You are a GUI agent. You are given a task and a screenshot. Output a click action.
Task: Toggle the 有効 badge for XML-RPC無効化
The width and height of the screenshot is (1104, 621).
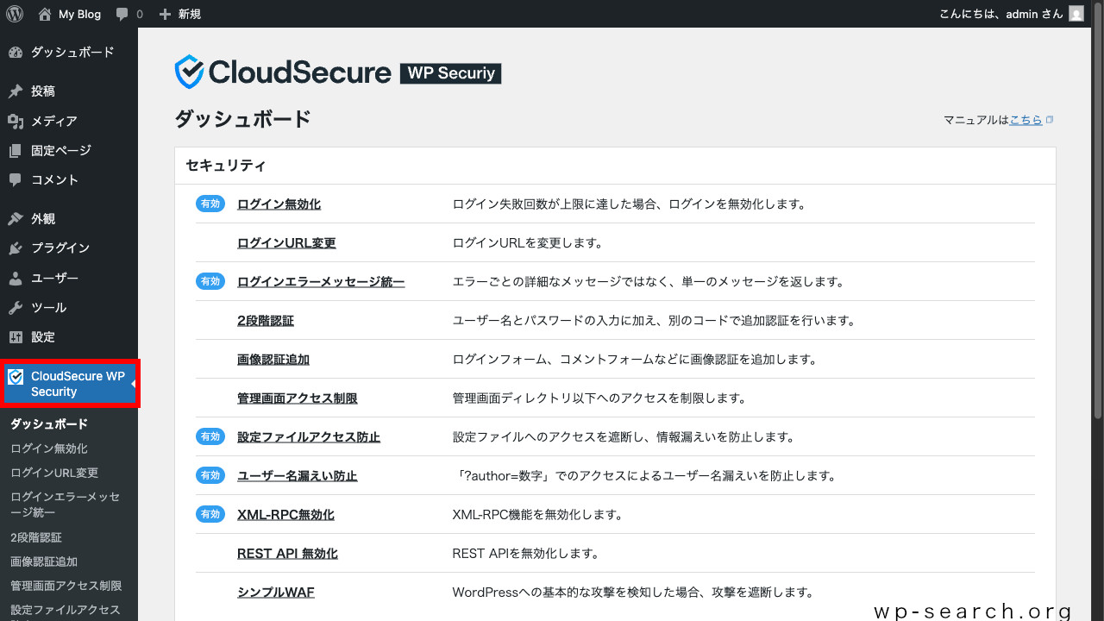click(210, 514)
